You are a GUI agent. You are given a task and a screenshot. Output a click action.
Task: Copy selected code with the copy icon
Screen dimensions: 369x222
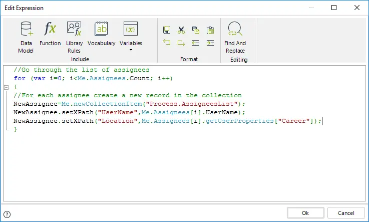click(x=196, y=30)
